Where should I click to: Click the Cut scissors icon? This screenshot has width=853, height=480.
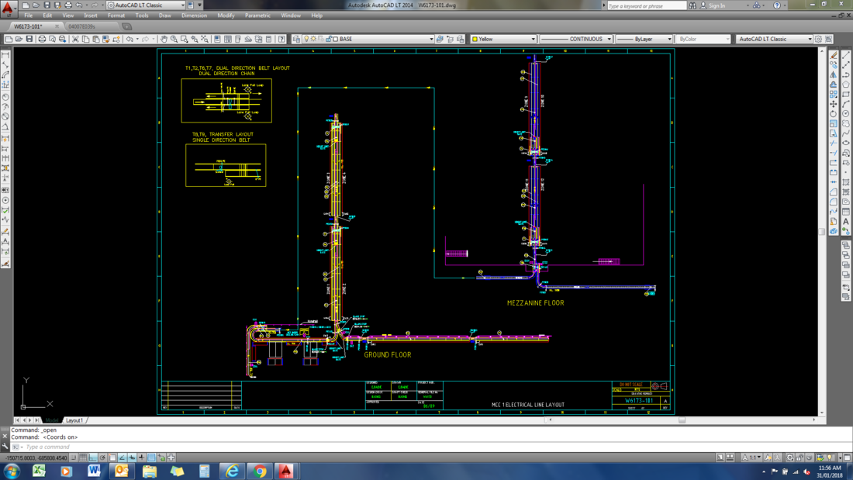coord(75,40)
